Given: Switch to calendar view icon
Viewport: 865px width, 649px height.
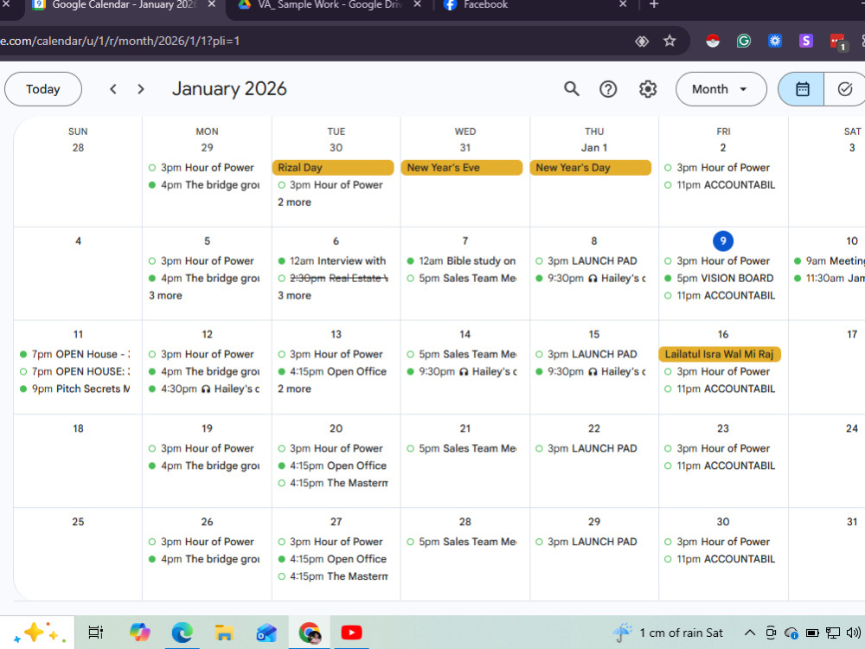Looking at the screenshot, I should (802, 89).
